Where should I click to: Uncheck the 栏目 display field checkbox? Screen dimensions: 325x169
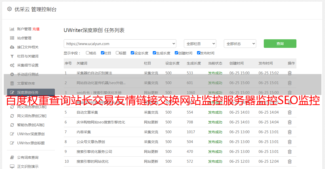pos(102,53)
